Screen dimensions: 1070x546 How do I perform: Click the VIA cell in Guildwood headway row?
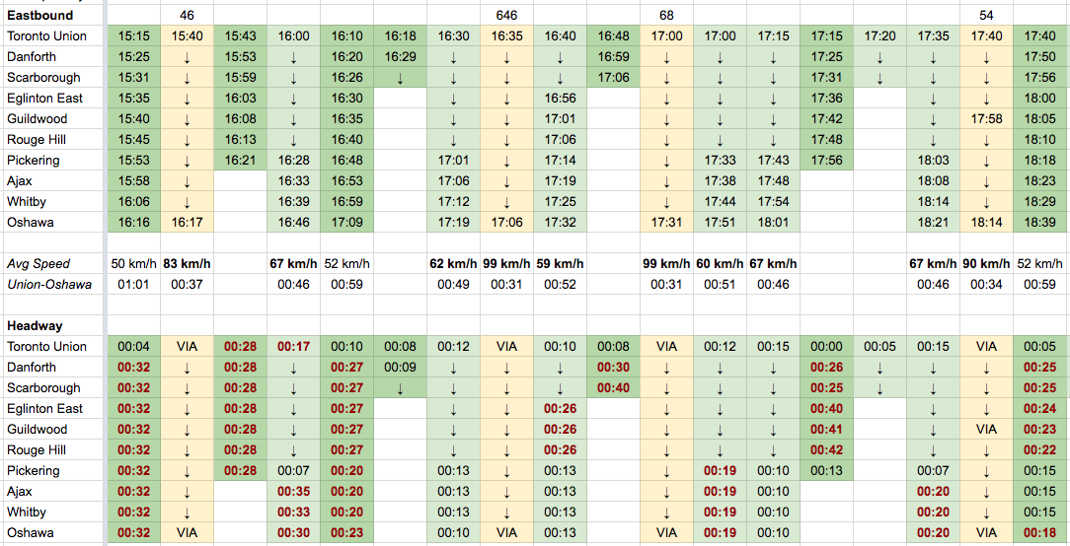986,430
